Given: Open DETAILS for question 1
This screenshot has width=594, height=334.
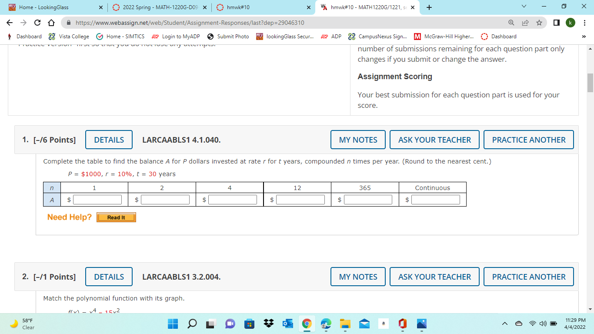Looking at the screenshot, I should tap(109, 140).
